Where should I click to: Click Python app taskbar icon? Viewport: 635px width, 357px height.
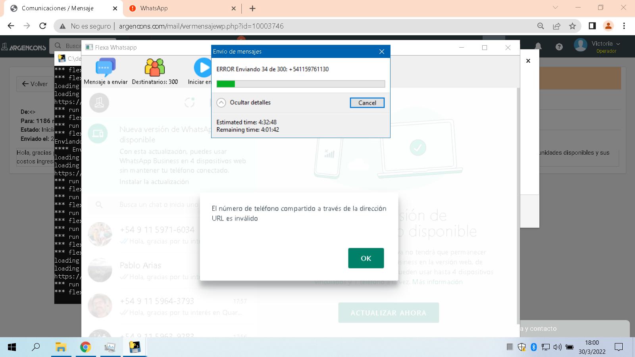pyautogui.click(x=135, y=347)
